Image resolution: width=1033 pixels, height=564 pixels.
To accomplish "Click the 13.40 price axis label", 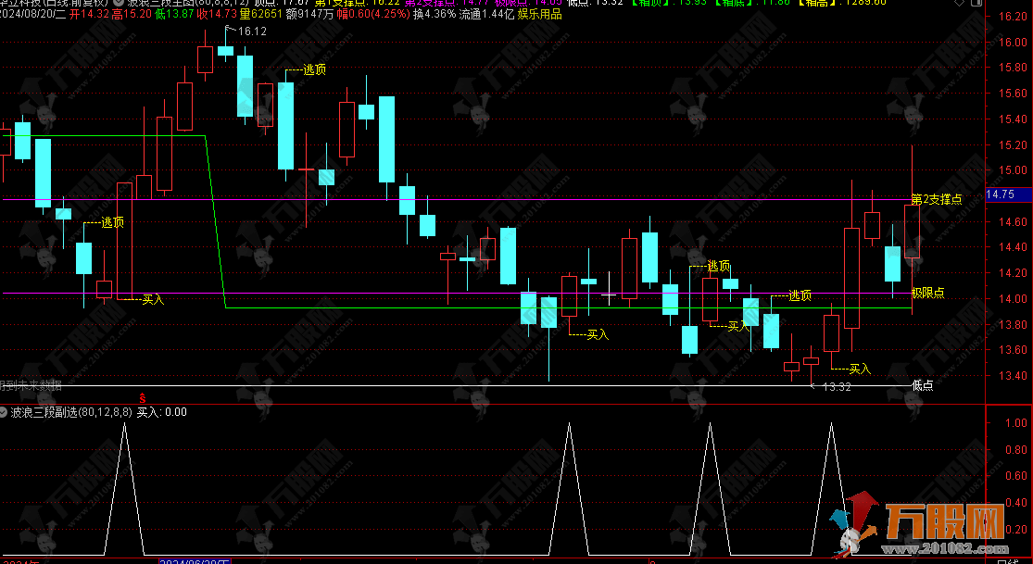I will coord(1013,376).
